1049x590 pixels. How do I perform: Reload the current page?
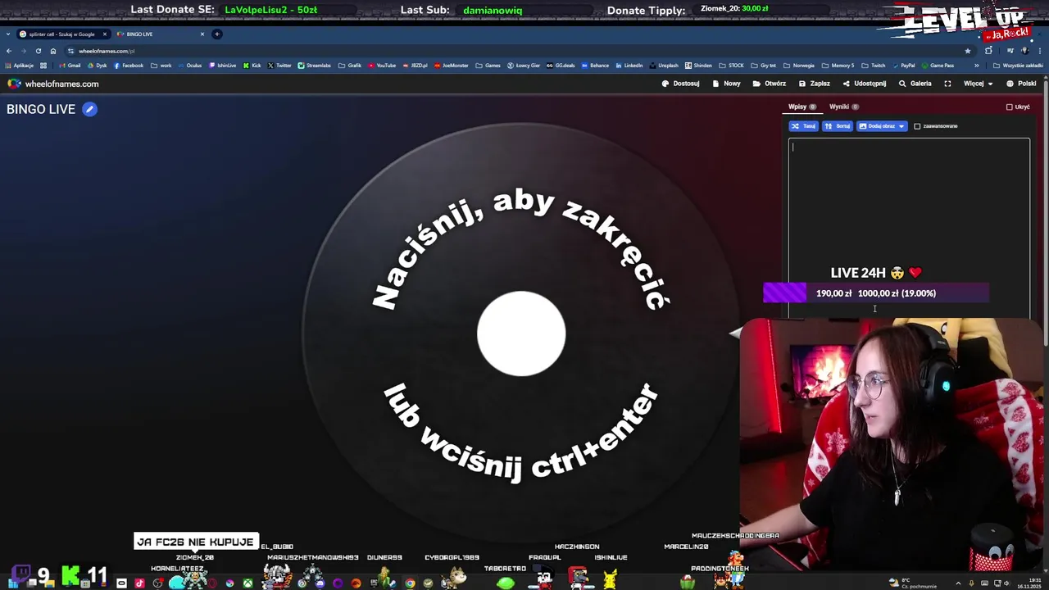(38, 51)
